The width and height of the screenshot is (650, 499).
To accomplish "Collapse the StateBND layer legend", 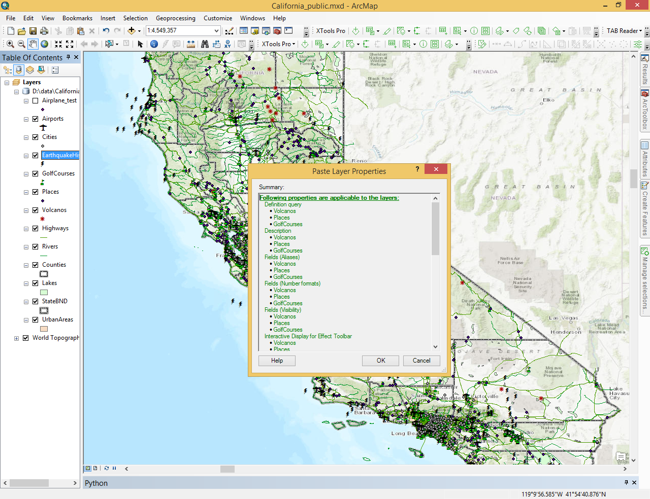I will [x=26, y=302].
